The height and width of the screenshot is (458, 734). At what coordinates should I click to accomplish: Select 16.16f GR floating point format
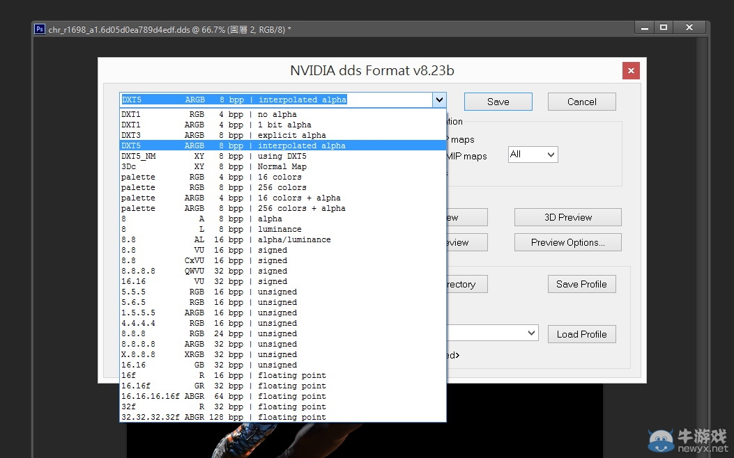[x=283, y=386]
